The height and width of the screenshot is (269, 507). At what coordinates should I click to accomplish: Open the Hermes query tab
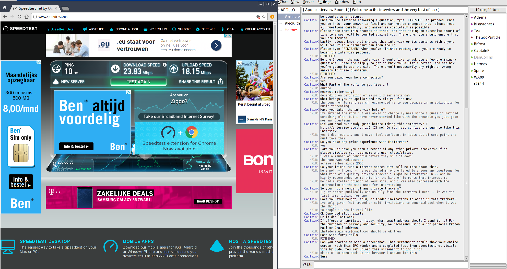pos(291,30)
